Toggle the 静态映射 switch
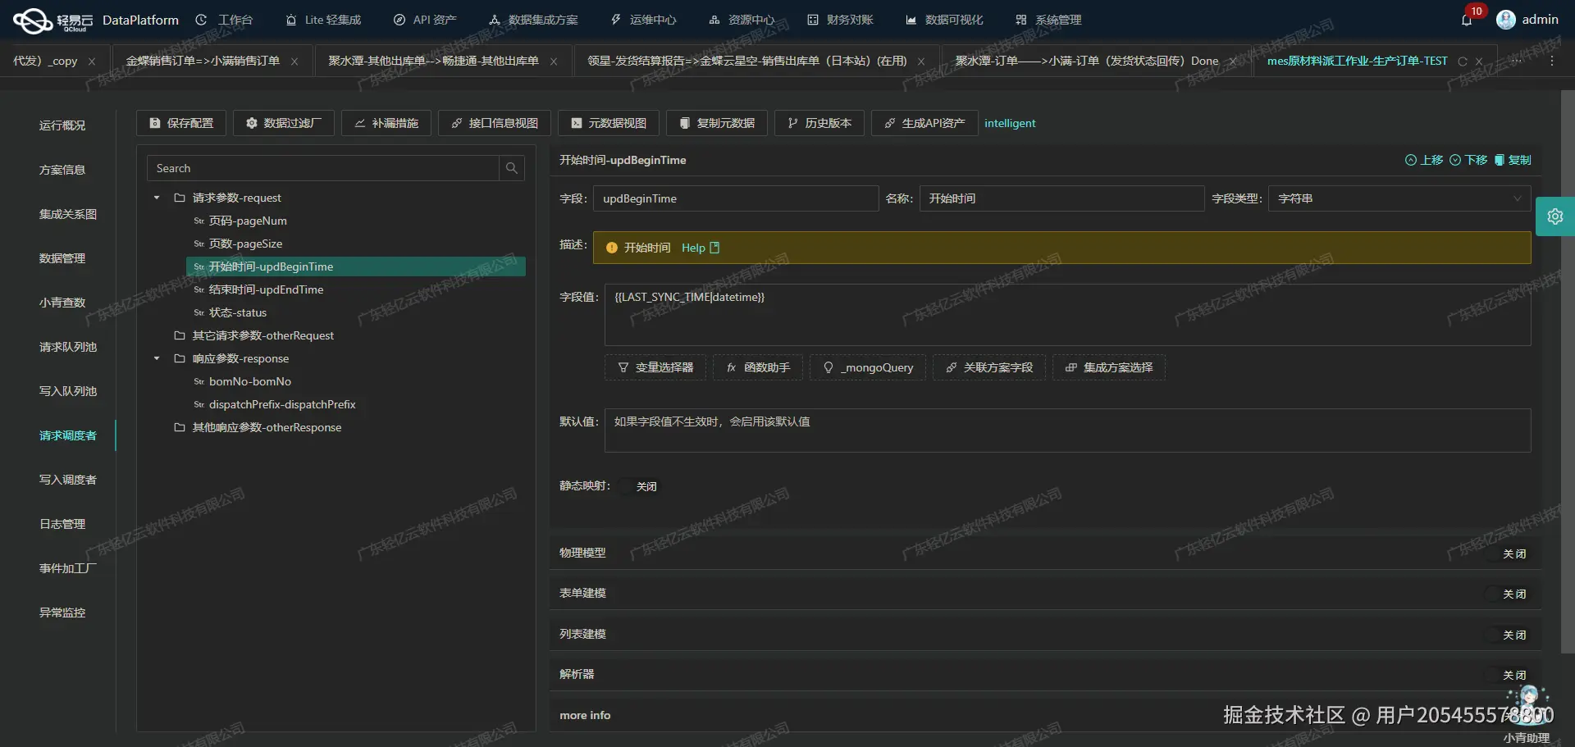Viewport: 1575px width, 747px height. click(x=638, y=486)
